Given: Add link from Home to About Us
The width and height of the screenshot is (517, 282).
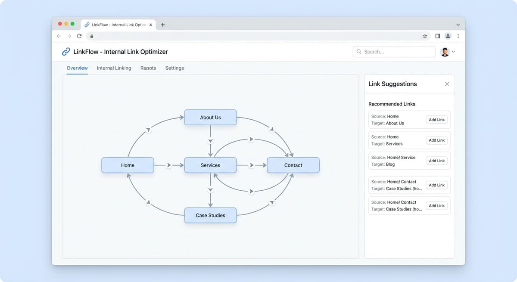Looking at the screenshot, I should pyautogui.click(x=436, y=120).
